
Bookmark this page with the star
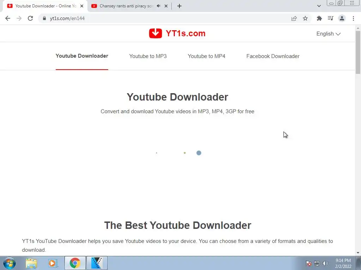pos(305,18)
